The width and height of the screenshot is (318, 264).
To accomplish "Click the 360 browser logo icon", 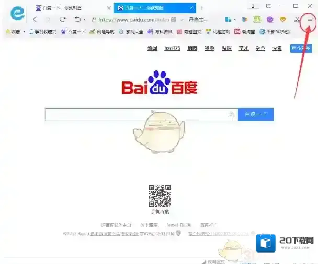I will (x=17, y=14).
